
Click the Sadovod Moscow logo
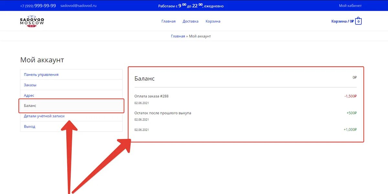pyautogui.click(x=32, y=21)
